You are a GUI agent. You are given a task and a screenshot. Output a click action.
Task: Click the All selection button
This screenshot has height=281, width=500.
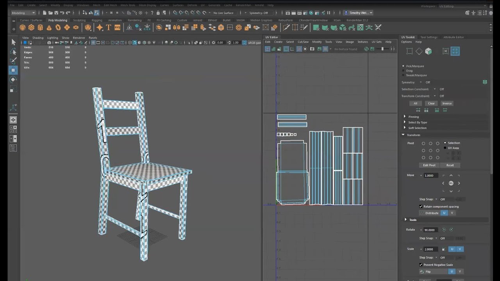[x=415, y=103]
